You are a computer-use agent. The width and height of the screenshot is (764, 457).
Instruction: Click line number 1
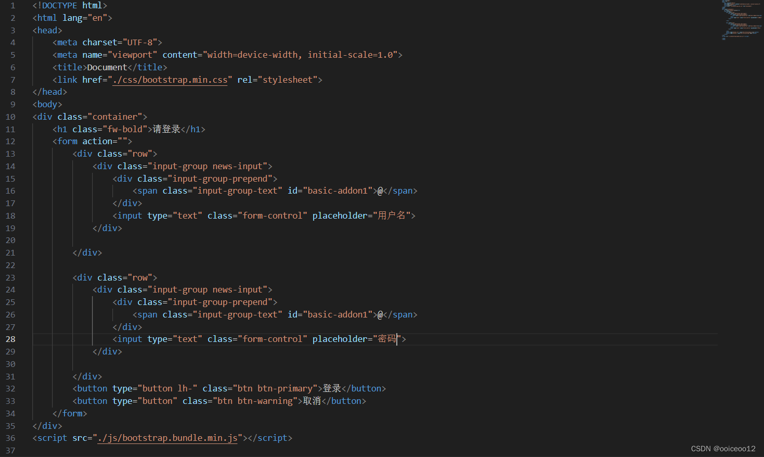[12, 5]
